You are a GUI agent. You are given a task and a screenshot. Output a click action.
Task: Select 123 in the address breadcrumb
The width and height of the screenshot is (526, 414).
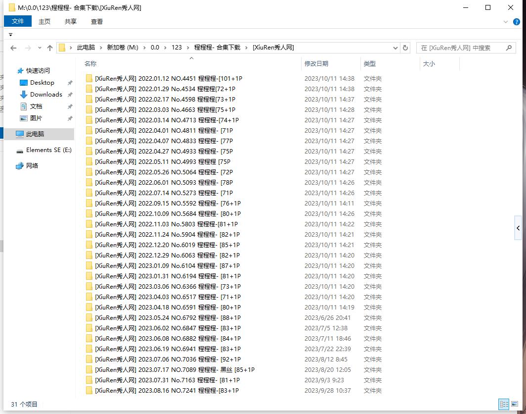(x=176, y=48)
